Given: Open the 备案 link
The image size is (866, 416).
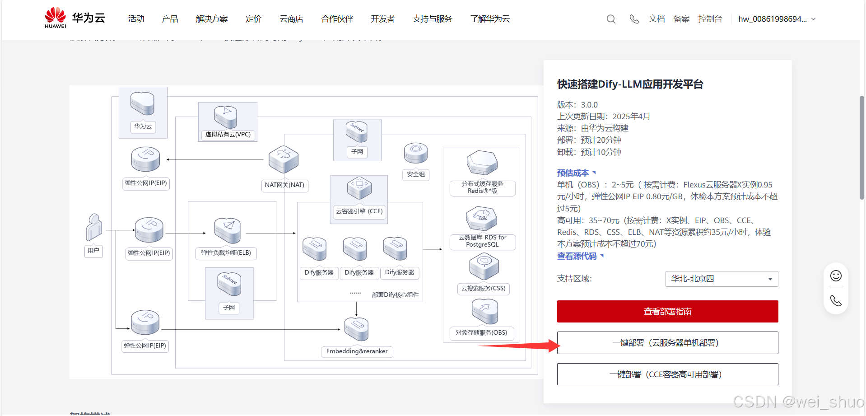Looking at the screenshot, I should 681,19.
